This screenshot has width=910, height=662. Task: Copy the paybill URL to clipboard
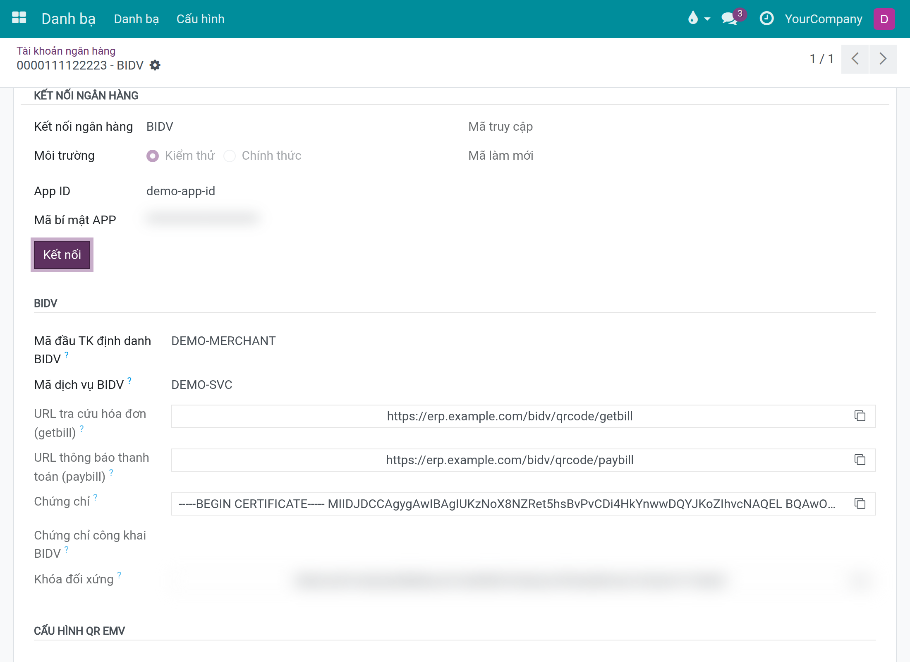(x=860, y=460)
